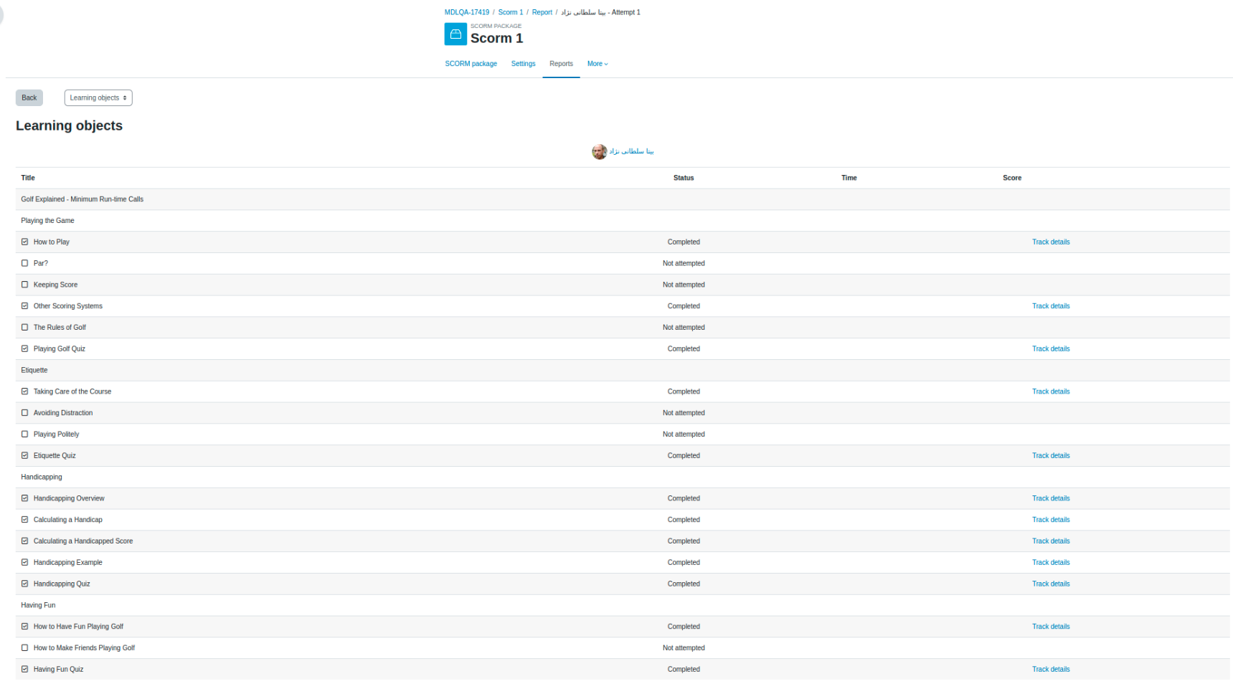
Task: Go to Scorm 1 breadcrumb link
Action: (x=511, y=12)
